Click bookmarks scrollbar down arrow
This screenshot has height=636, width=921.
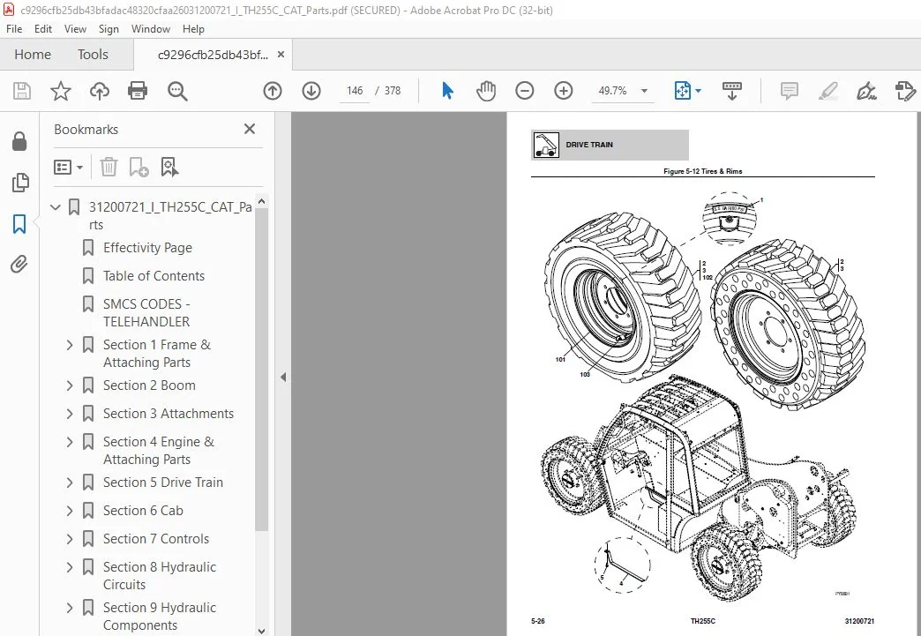click(x=261, y=630)
